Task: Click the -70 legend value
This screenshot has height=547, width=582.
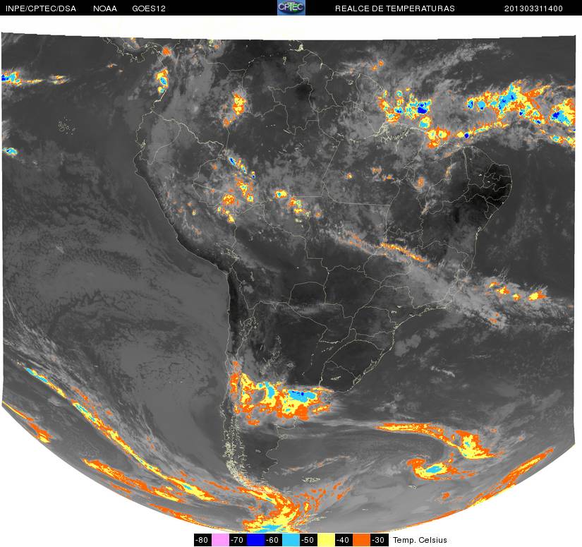Action: [x=238, y=539]
